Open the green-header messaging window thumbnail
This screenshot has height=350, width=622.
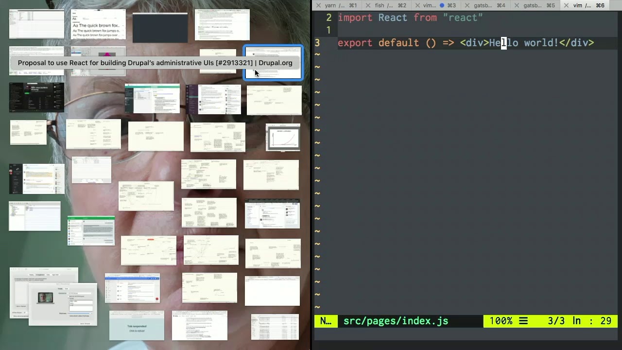click(x=91, y=231)
